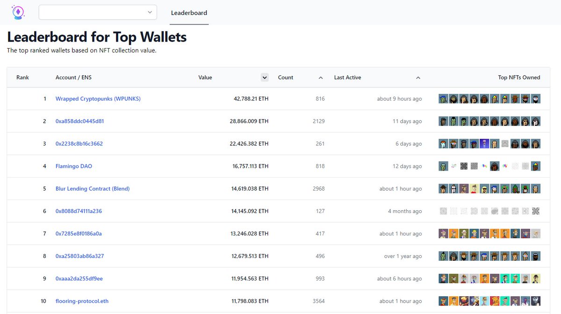Open the empty dropdown in the header
The width and height of the screenshot is (561, 314).
pyautogui.click(x=98, y=12)
